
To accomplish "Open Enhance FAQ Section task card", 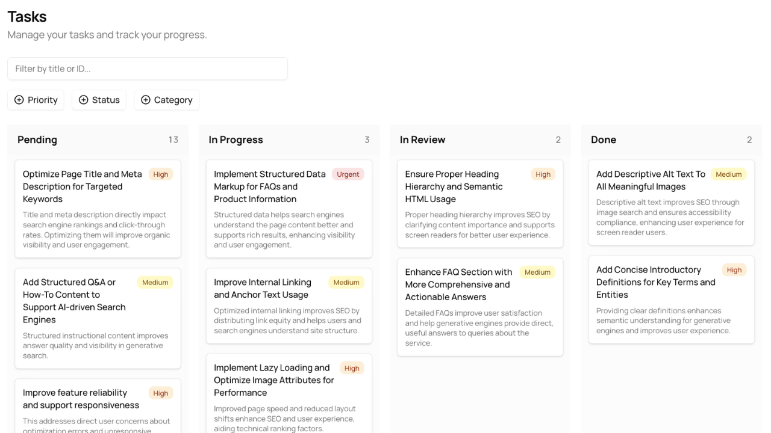I will tap(458, 284).
